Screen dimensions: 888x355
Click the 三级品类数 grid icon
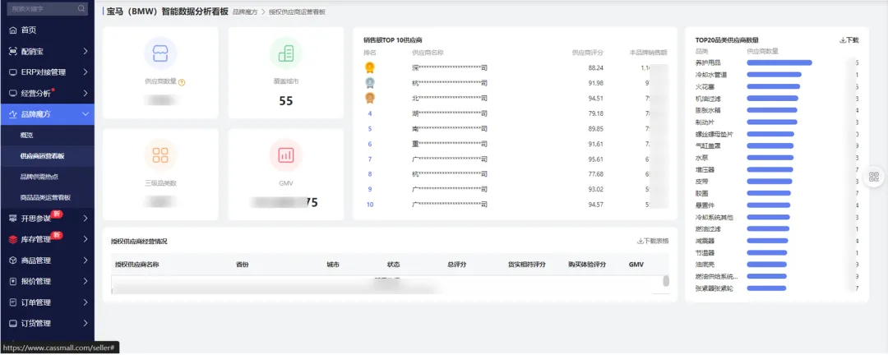pyautogui.click(x=160, y=155)
